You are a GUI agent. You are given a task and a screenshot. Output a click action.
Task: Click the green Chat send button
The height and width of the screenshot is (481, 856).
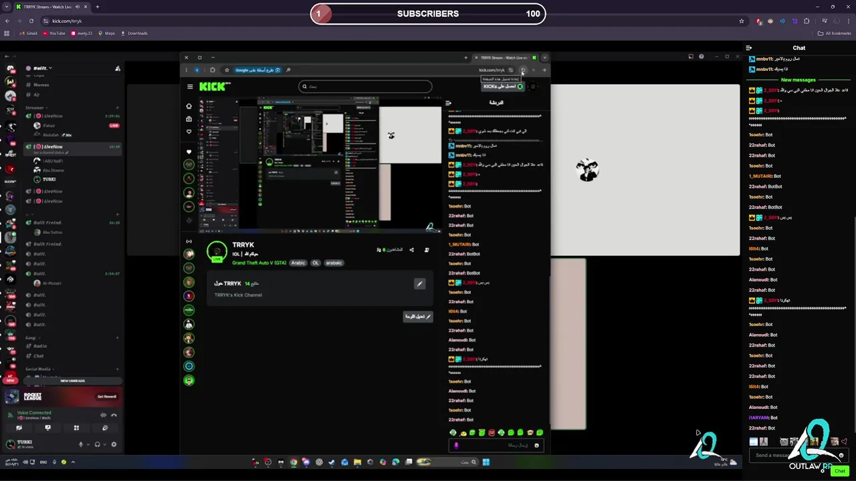[x=840, y=471]
